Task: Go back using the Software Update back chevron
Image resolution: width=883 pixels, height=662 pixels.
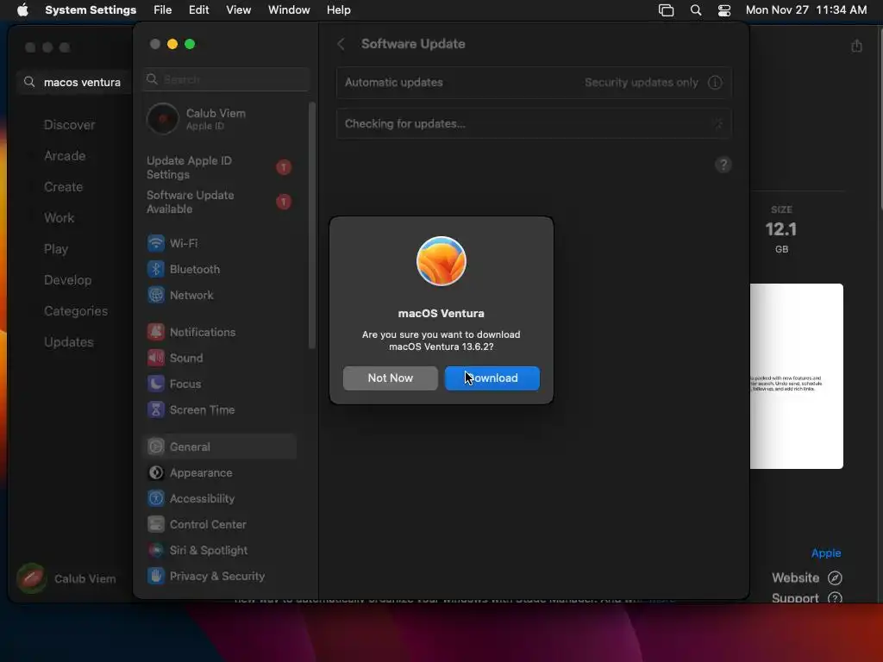Action: [341, 44]
